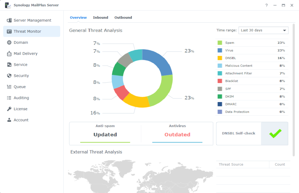The image size is (299, 193).
Task: Open the Server Management section
Action: [32, 20]
